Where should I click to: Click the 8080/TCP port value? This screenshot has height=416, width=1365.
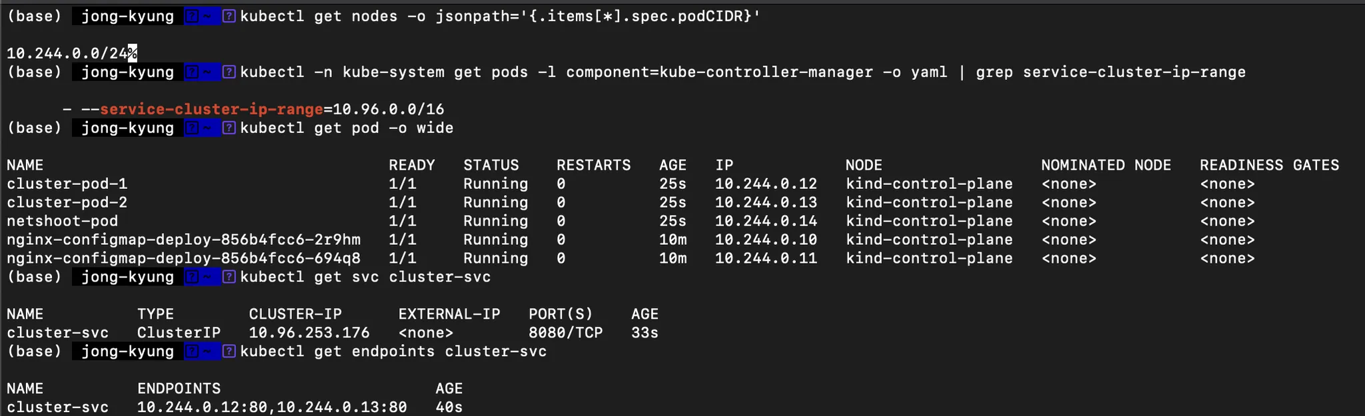pyautogui.click(x=565, y=333)
